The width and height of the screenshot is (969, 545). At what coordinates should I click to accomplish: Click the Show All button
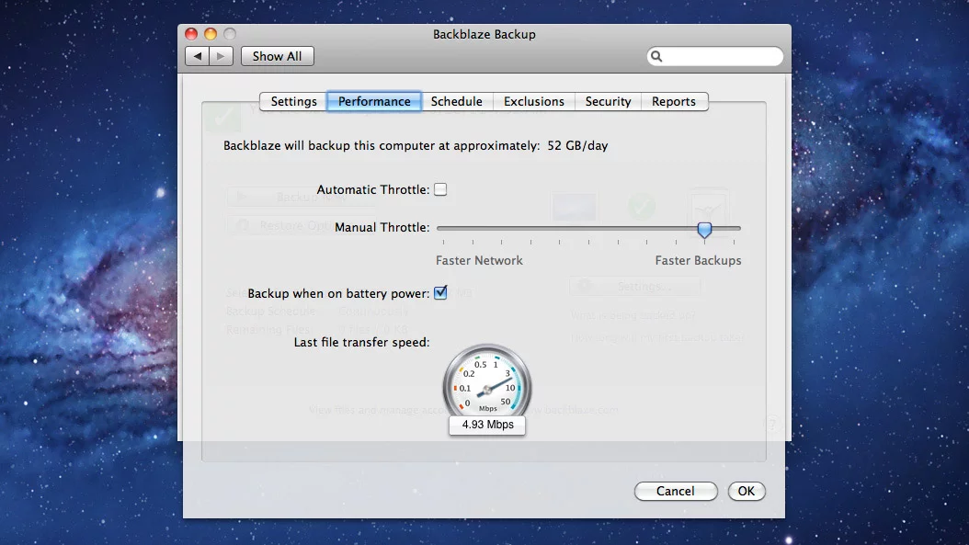[277, 55]
